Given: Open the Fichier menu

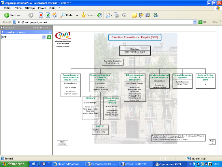Looking at the screenshot, I should (x=7, y=8).
